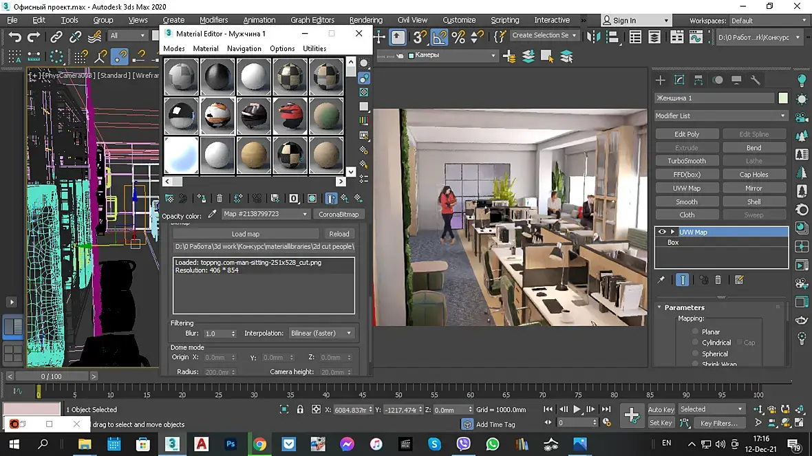
Task: Open the Interpolation Bilinear (faster) dropdown
Action: 321,333
